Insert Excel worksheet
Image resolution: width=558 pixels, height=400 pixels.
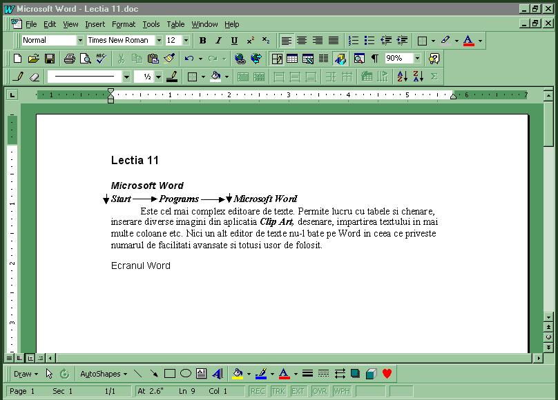pos(308,58)
